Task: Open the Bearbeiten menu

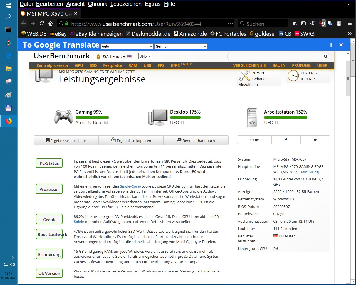Action: pos(50,4)
